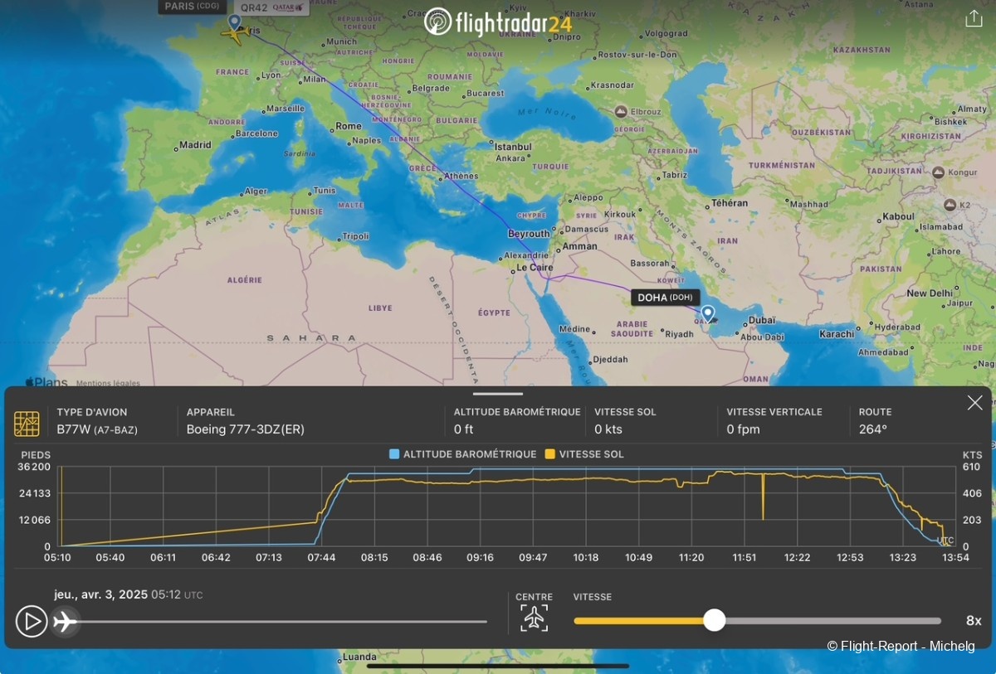Click Karachi city label on map
The height and width of the screenshot is (674, 996).
tap(836, 334)
